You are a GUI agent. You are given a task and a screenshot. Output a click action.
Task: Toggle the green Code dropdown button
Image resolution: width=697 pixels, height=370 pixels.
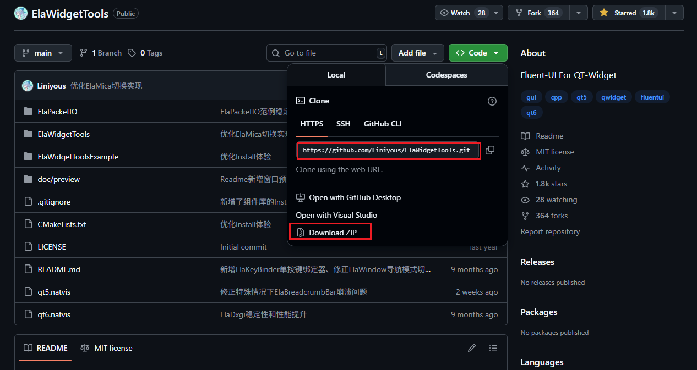point(478,53)
